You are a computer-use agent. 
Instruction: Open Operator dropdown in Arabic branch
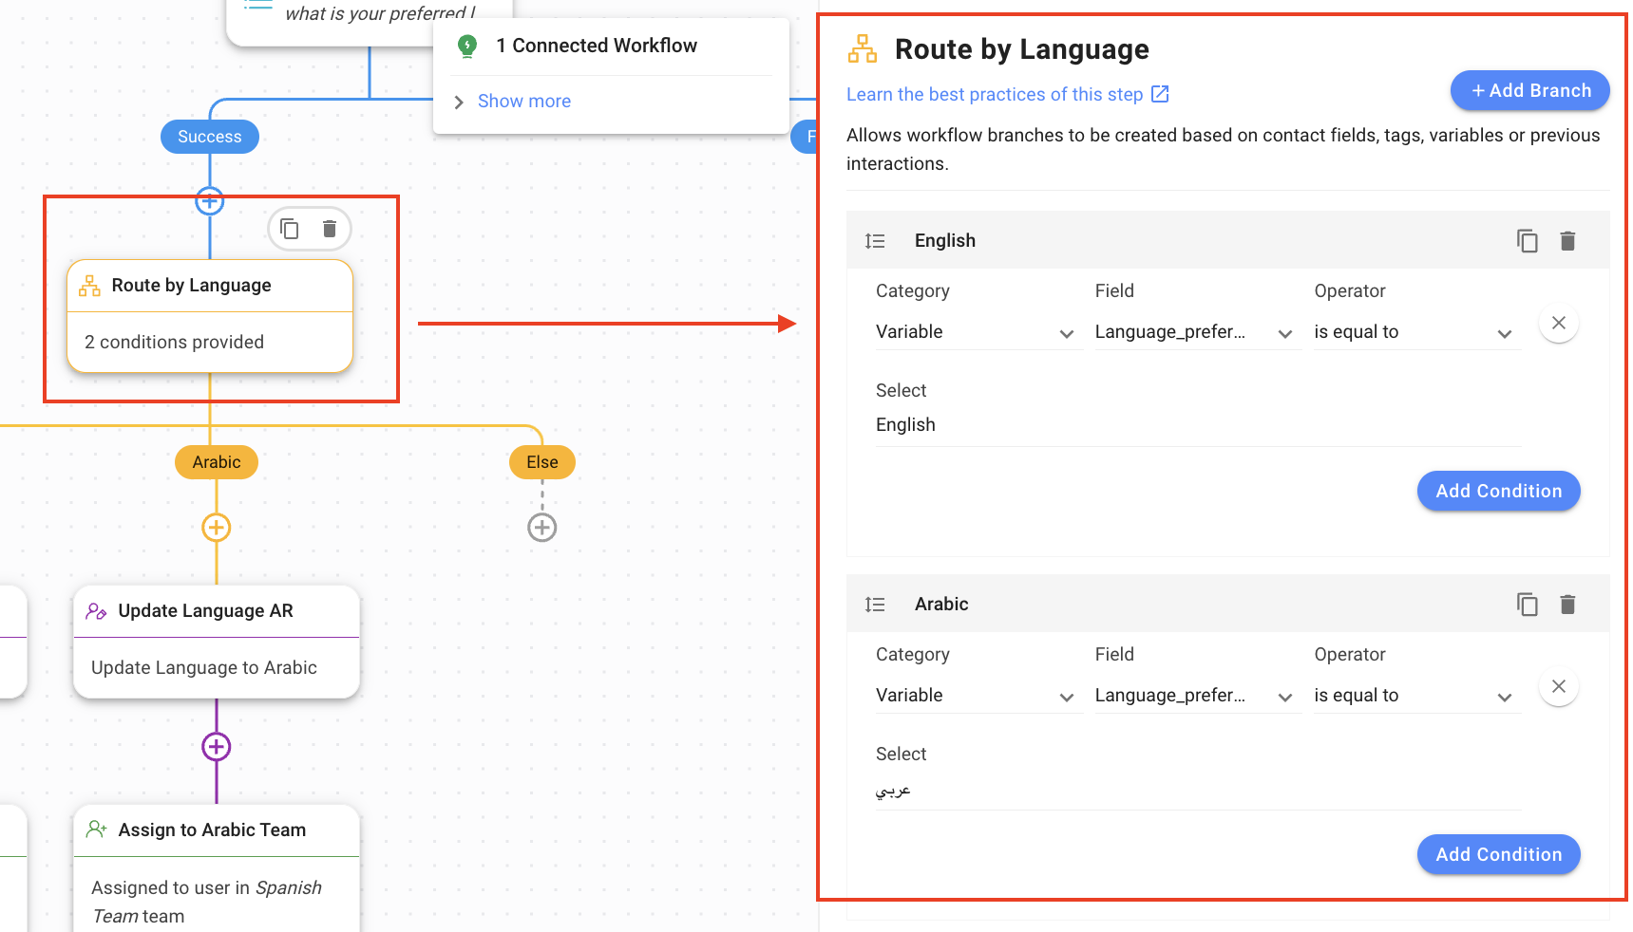click(1413, 696)
